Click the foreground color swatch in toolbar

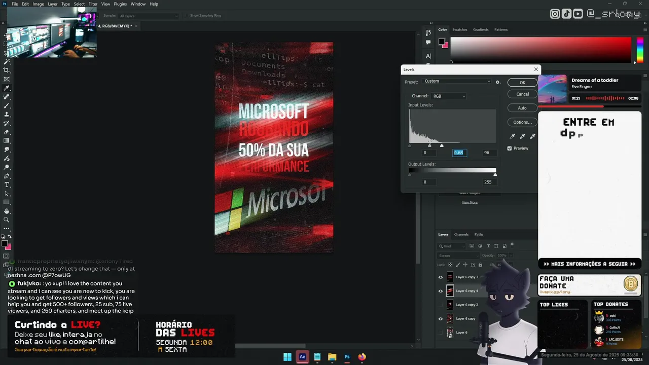point(5,243)
